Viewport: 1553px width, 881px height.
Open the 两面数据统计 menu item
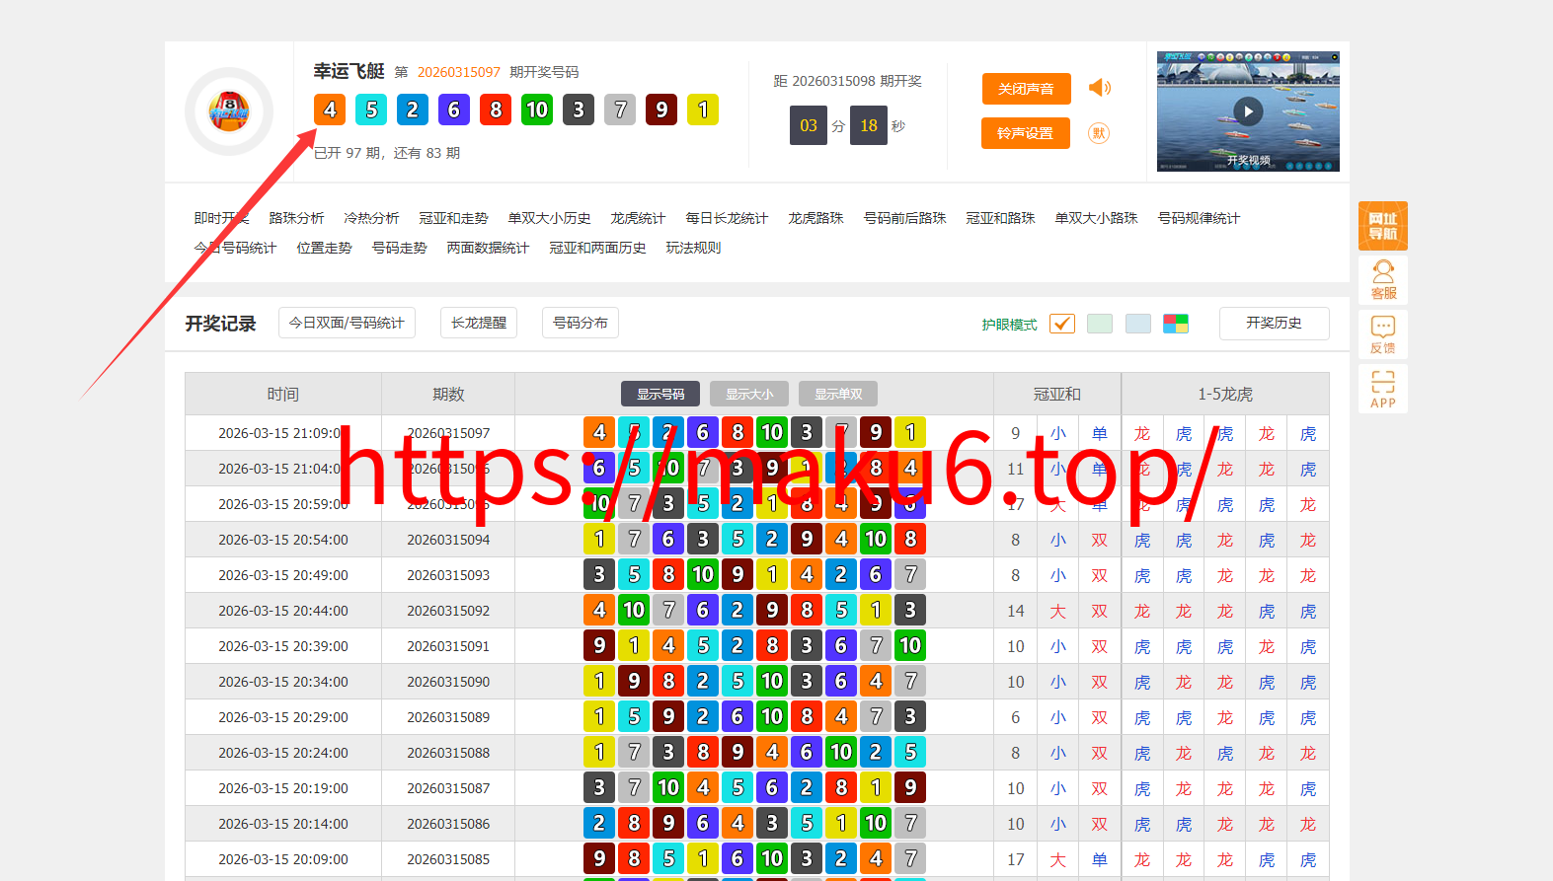pyautogui.click(x=488, y=248)
